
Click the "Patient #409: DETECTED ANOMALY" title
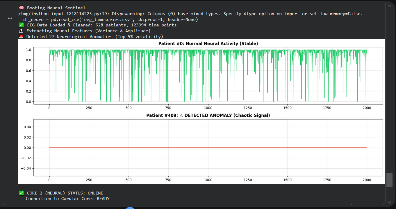(208, 115)
